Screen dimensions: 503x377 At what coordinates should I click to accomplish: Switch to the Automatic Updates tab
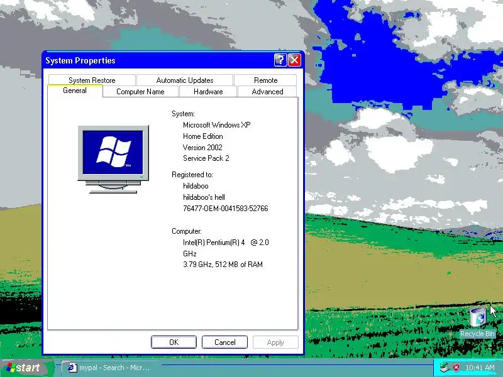pos(185,80)
